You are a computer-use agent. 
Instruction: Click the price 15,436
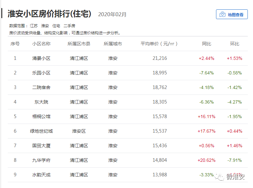pyautogui.click(x=160, y=146)
